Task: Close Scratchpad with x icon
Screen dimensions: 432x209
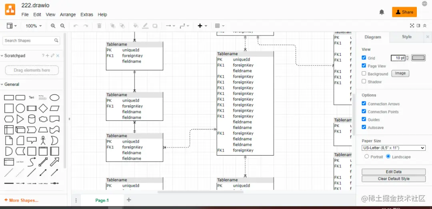Action: 58,55
